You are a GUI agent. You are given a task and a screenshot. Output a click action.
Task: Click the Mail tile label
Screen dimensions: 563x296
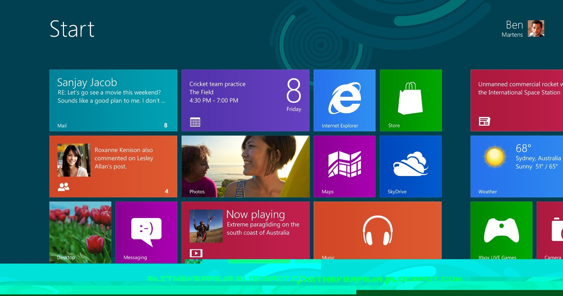(x=62, y=126)
